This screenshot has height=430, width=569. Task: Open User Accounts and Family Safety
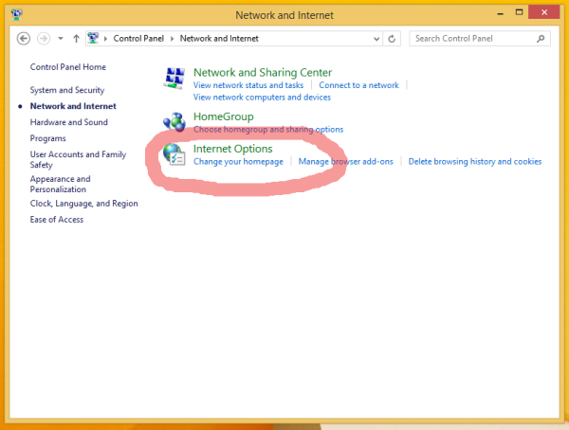[78, 159]
